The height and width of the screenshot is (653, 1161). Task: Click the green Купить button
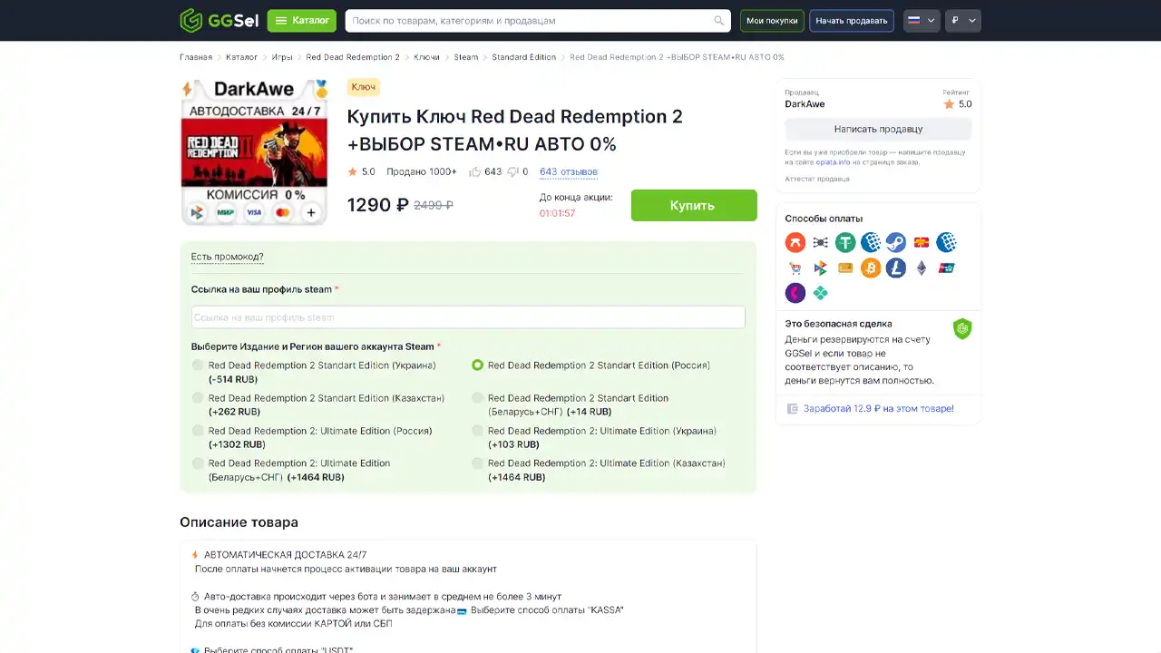[x=694, y=205]
